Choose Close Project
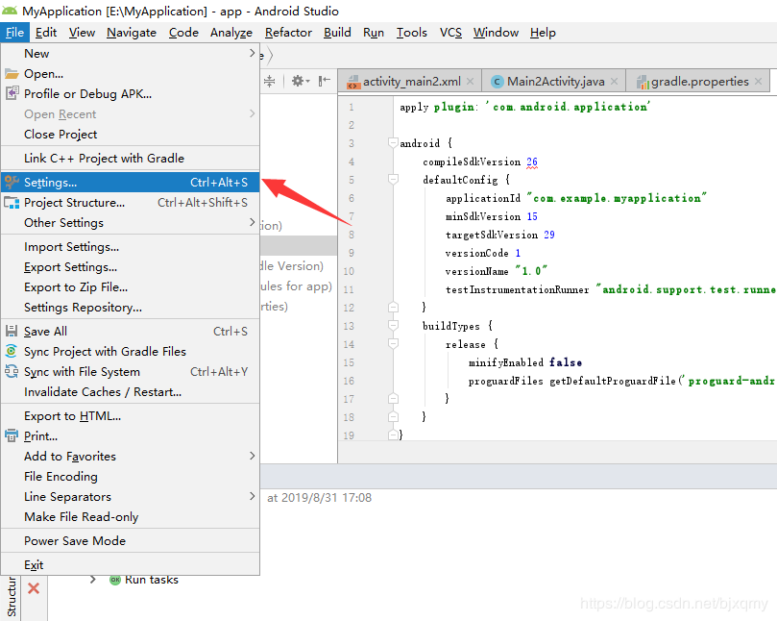Viewport: 777px width, 621px height. 130,135
